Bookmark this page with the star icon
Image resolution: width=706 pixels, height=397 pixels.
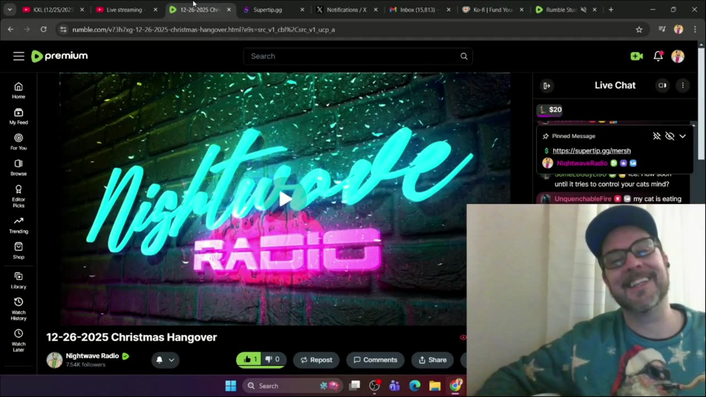[639, 30]
